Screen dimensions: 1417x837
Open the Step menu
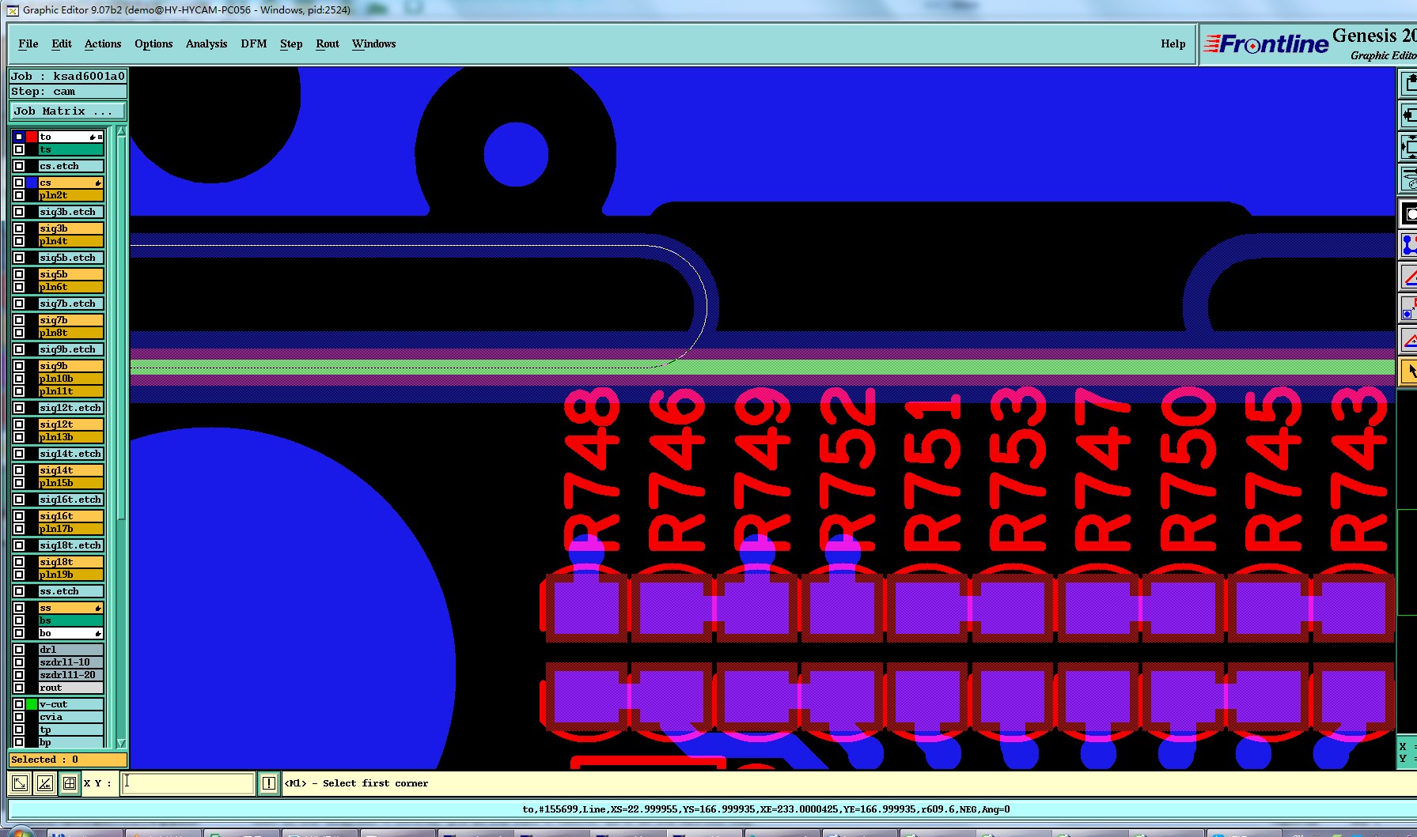pyautogui.click(x=291, y=43)
